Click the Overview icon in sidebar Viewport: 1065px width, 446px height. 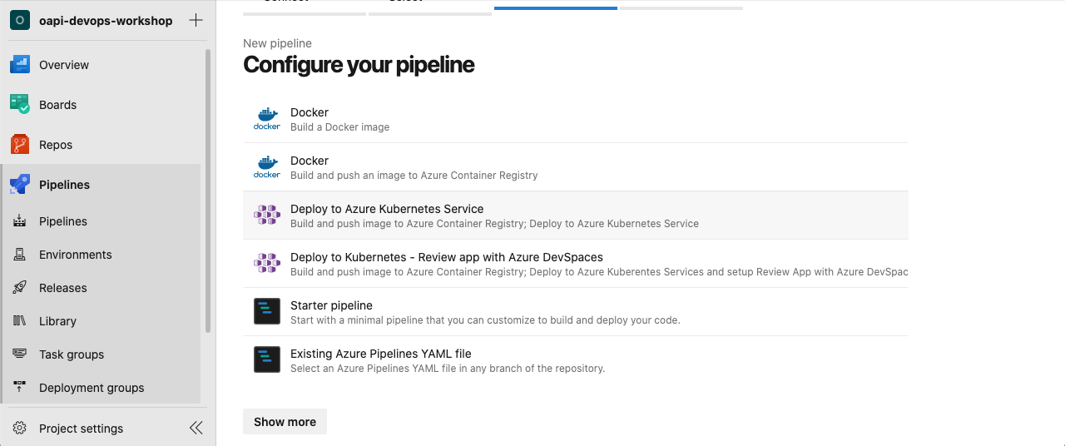click(x=20, y=65)
